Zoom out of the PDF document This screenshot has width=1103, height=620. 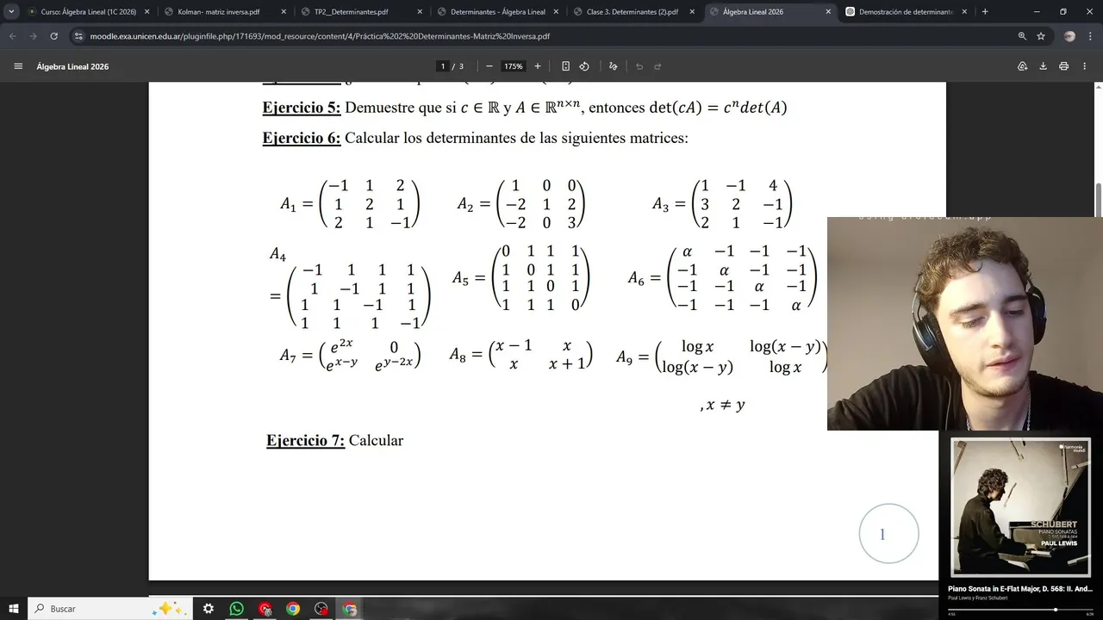point(489,66)
